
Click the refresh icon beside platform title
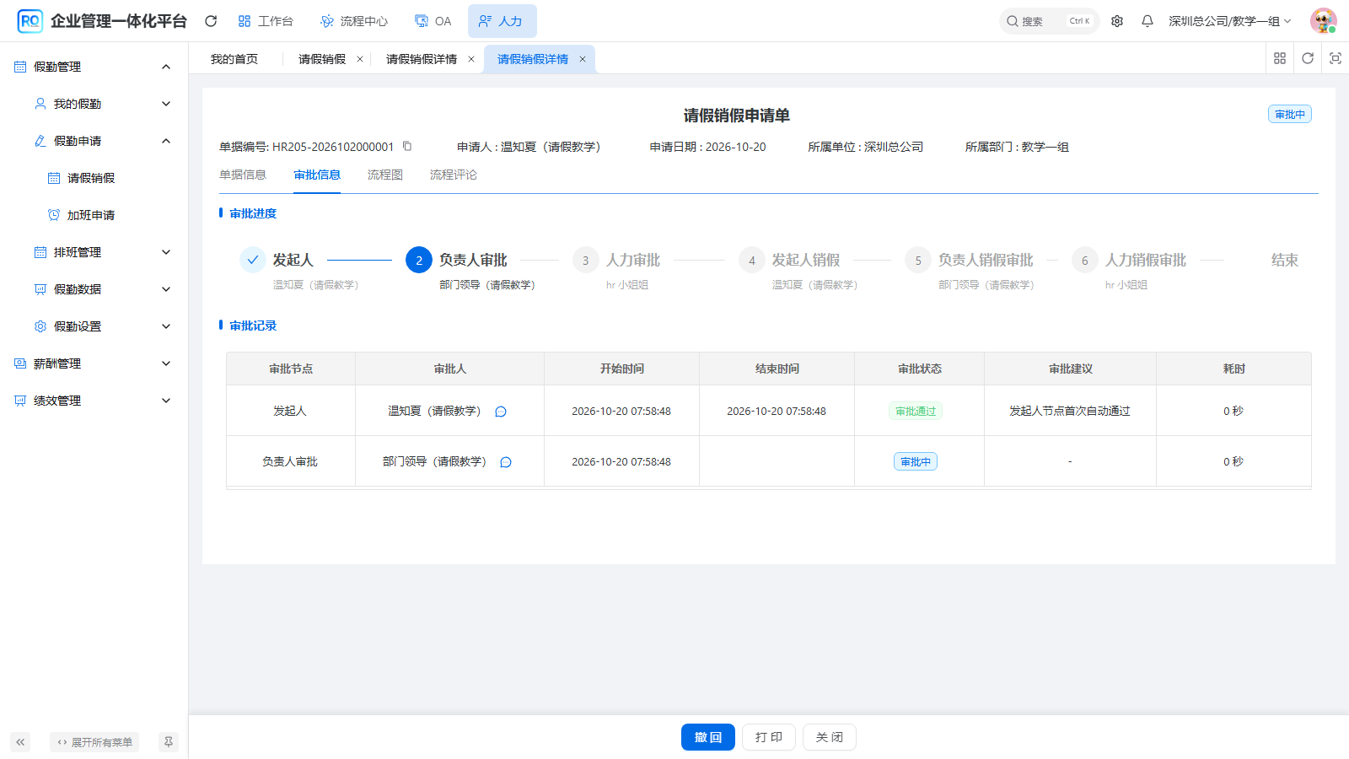tap(211, 21)
